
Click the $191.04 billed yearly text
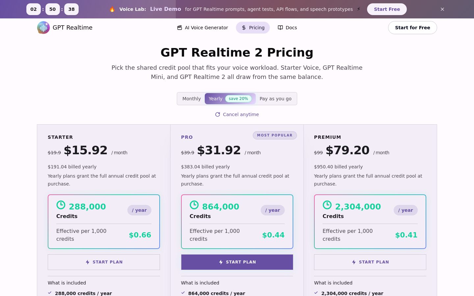point(72,167)
